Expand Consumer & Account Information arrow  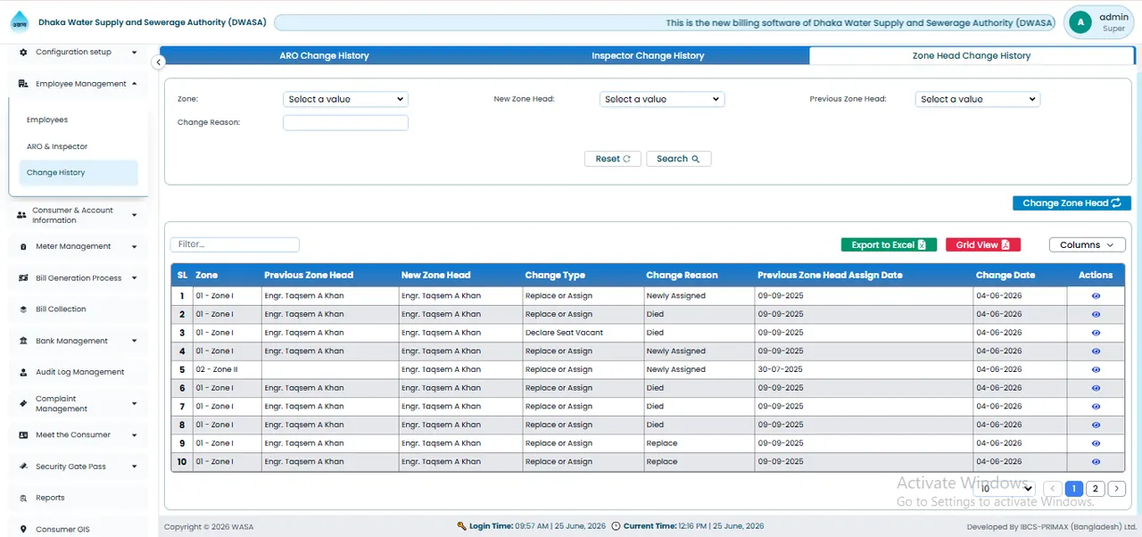(x=134, y=215)
